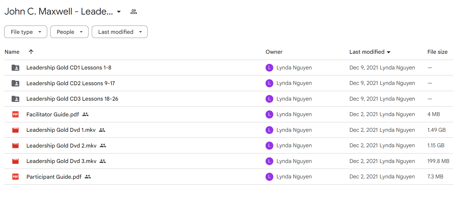The width and height of the screenshot is (453, 209).
Task: Click Lynda Nguyen avatar in Dvd 2.mkv row
Action: click(x=269, y=145)
